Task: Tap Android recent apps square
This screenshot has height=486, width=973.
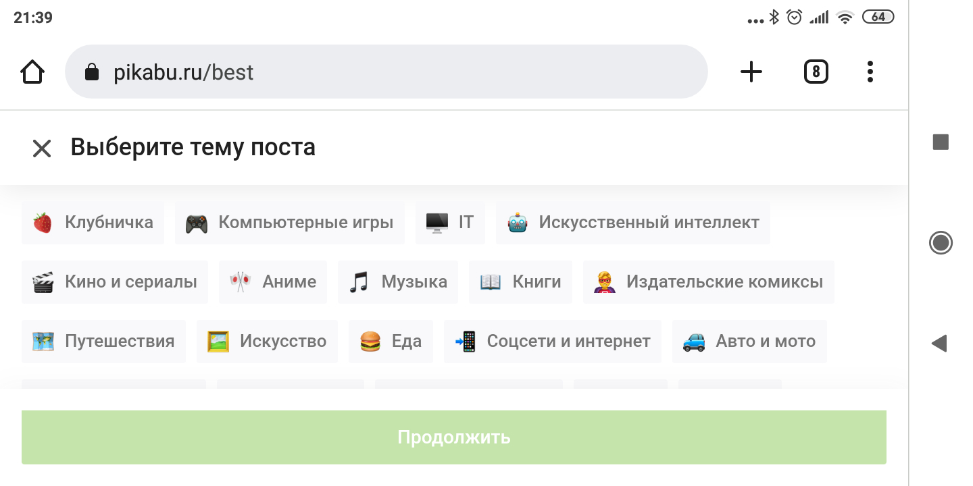Action: coord(941,142)
